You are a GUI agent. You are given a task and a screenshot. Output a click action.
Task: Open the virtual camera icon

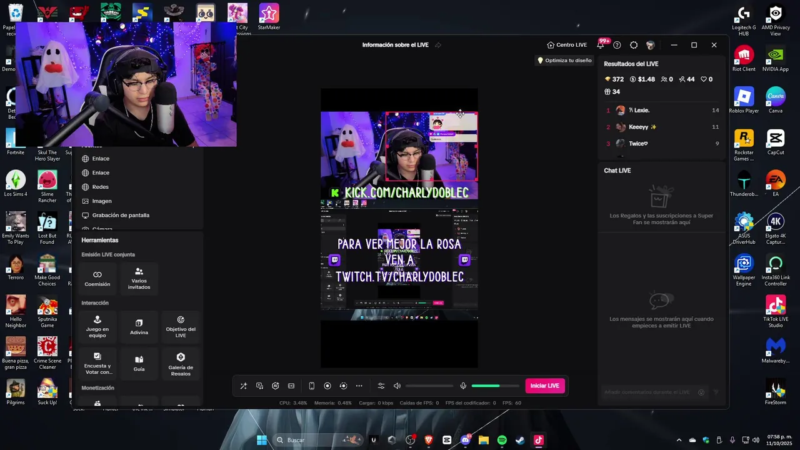pyautogui.click(x=343, y=386)
